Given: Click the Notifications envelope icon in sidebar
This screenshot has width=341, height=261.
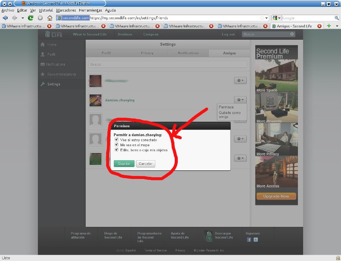Looking at the screenshot, I should [42, 64].
